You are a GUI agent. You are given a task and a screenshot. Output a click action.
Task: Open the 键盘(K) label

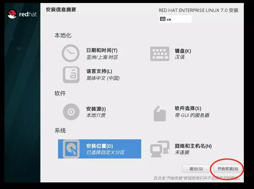(183, 51)
